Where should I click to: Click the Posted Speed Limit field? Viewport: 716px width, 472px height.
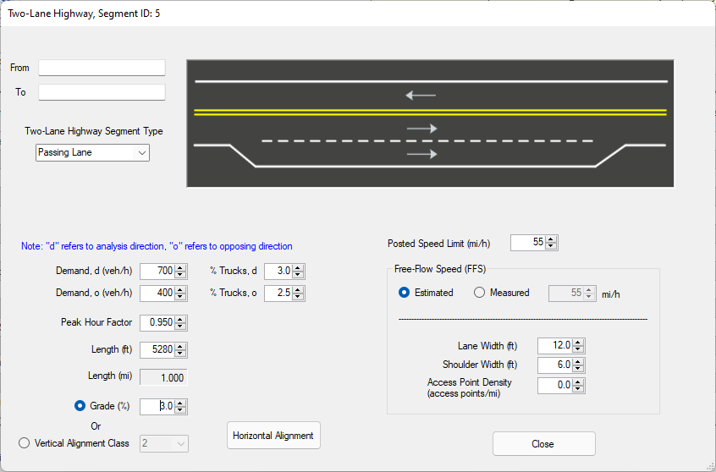528,243
